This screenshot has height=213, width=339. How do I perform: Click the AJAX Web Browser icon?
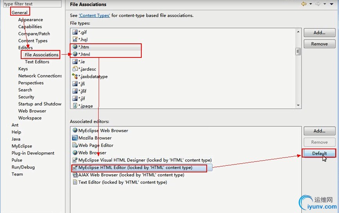[75, 175]
